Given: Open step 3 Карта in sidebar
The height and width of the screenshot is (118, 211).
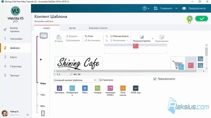Looking at the screenshot, I should coord(15,57).
